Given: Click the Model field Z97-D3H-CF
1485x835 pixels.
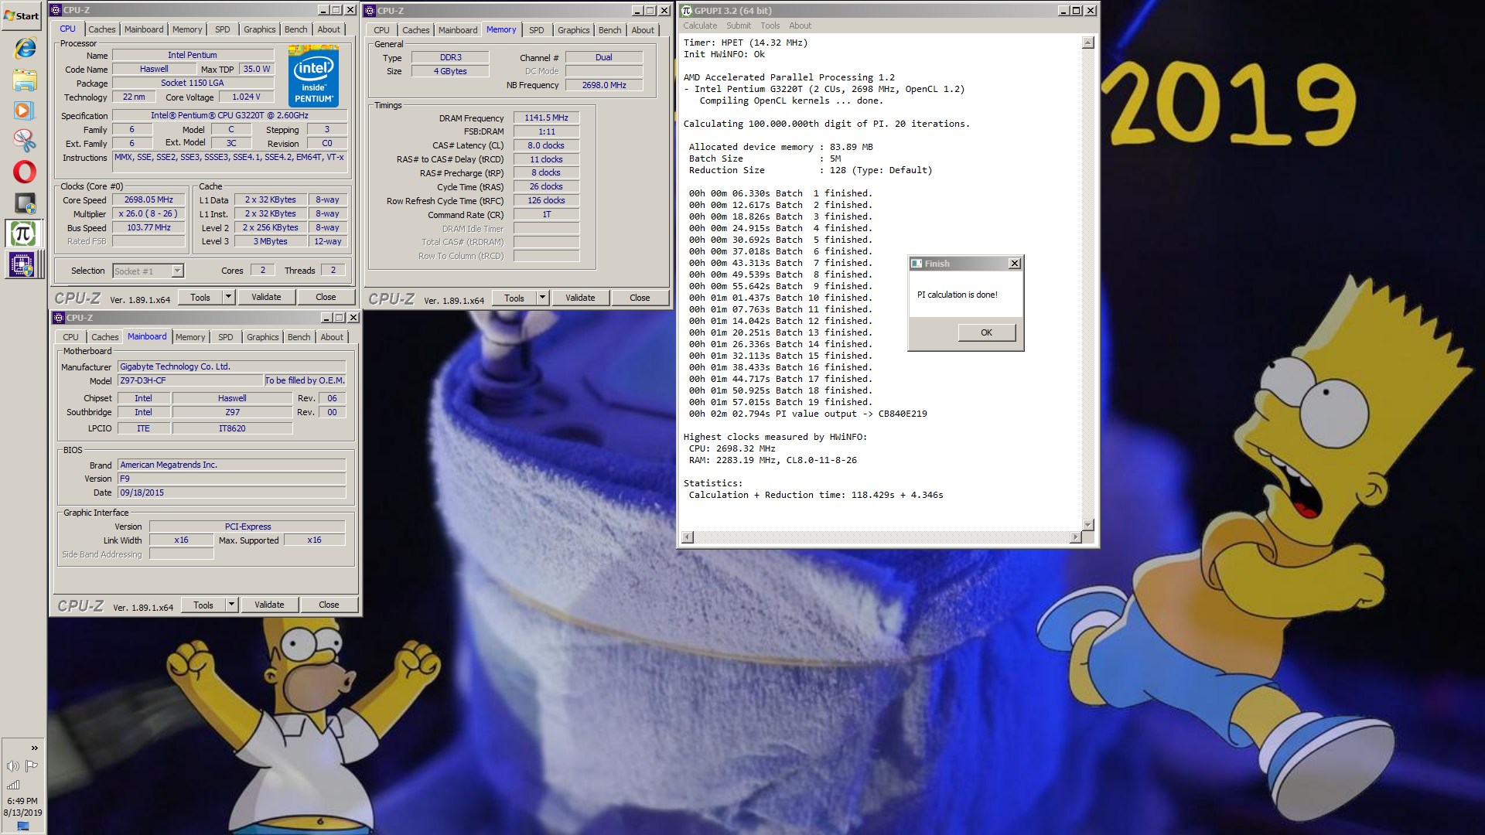Looking at the screenshot, I should click(x=190, y=380).
